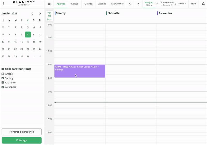Select January 17 in mini calendar

[28, 42]
